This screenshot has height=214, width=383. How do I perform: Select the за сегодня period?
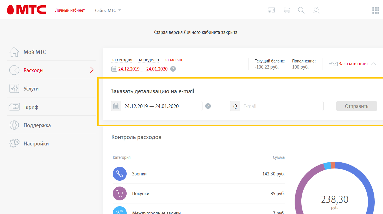point(122,60)
